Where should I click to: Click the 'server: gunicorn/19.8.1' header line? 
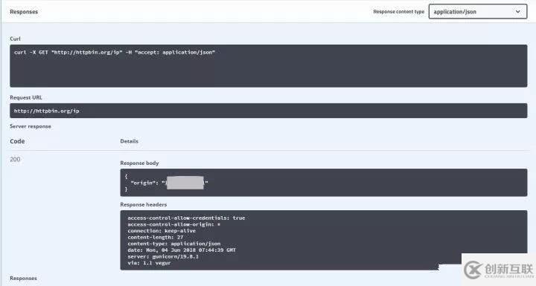coord(163,256)
